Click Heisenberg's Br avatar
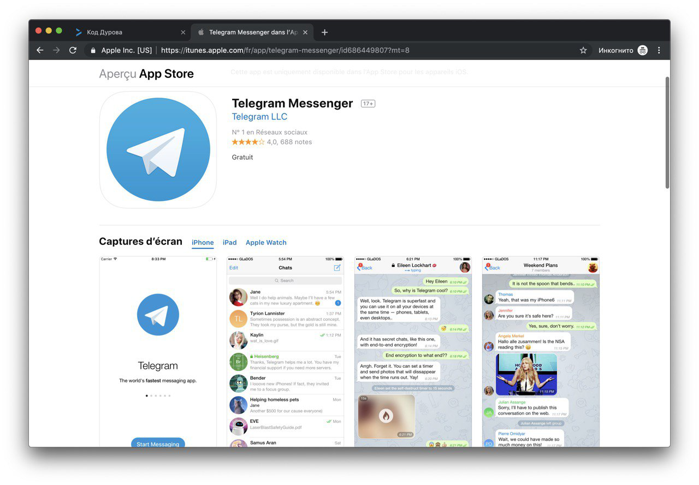Screen dimensions: 699x485 (239, 362)
